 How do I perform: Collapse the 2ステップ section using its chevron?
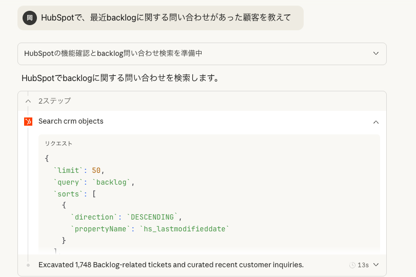click(28, 101)
